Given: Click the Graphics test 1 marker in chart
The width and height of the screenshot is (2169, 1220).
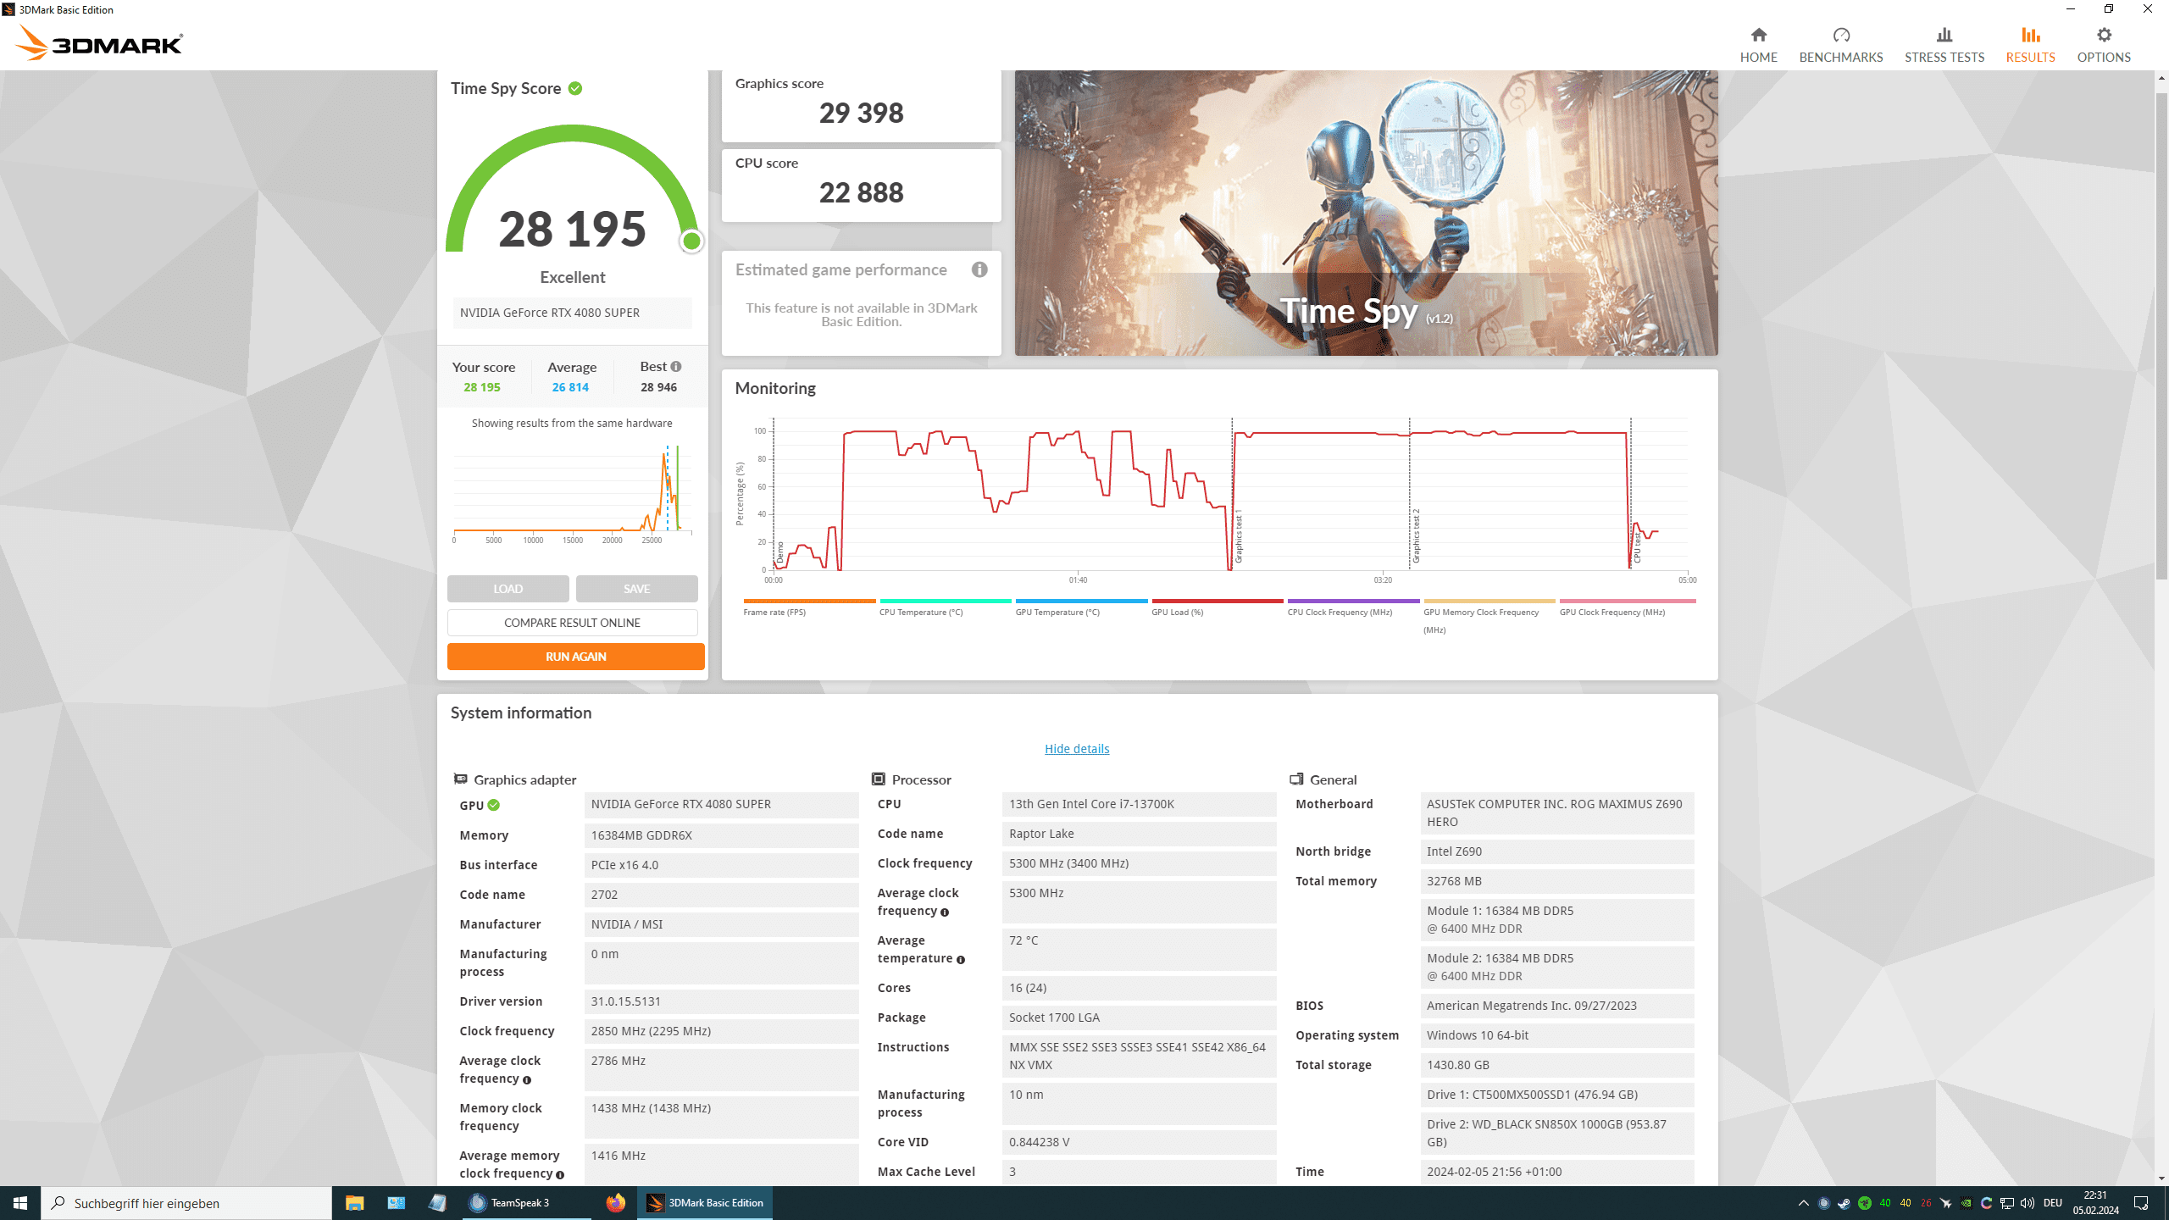Looking at the screenshot, I should [x=1239, y=537].
